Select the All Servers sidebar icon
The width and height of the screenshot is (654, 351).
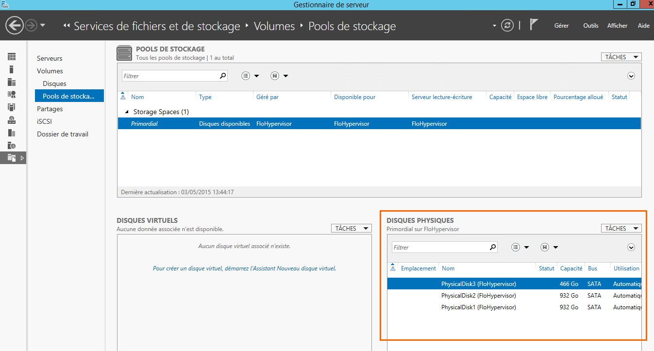tap(12, 82)
